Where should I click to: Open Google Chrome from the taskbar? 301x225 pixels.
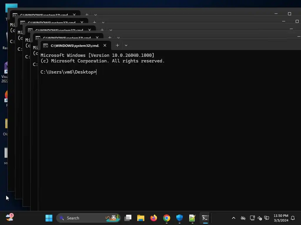click(x=167, y=218)
